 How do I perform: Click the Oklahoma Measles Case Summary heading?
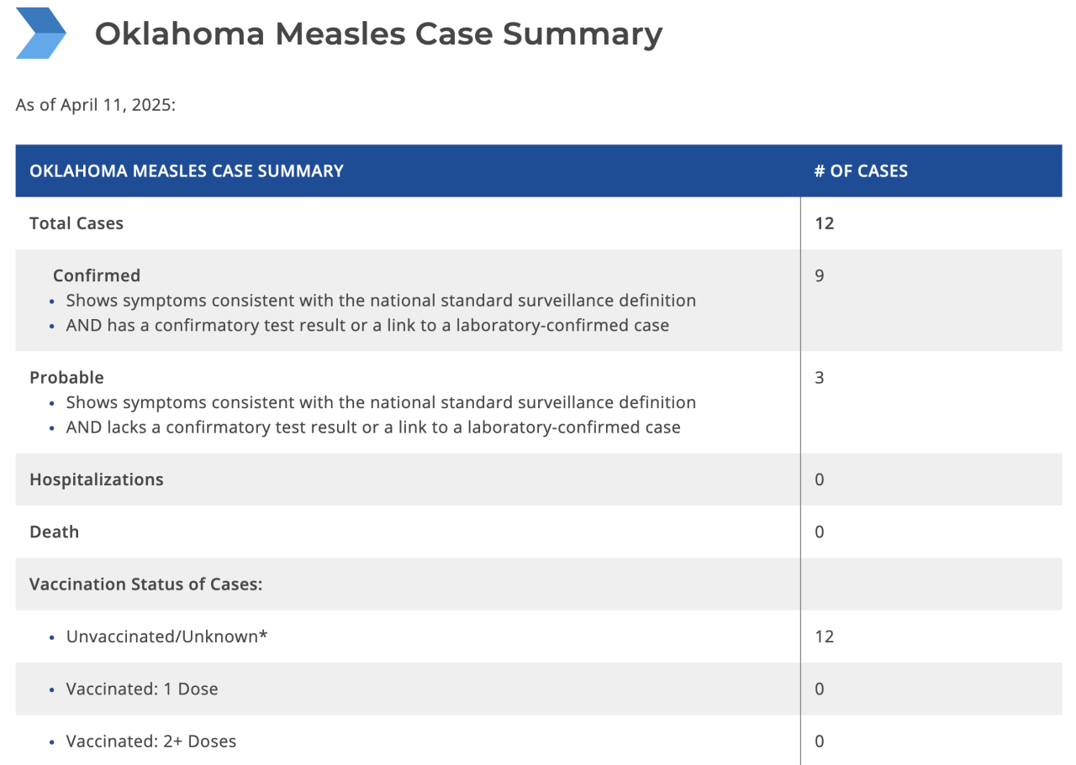click(x=378, y=34)
